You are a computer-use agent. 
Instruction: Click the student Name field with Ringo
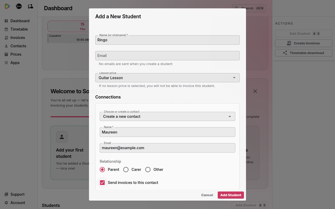click(167, 40)
